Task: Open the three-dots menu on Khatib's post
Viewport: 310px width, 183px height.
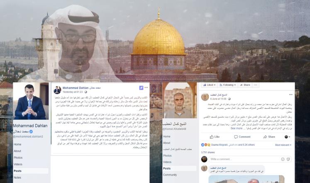Action: point(290,95)
